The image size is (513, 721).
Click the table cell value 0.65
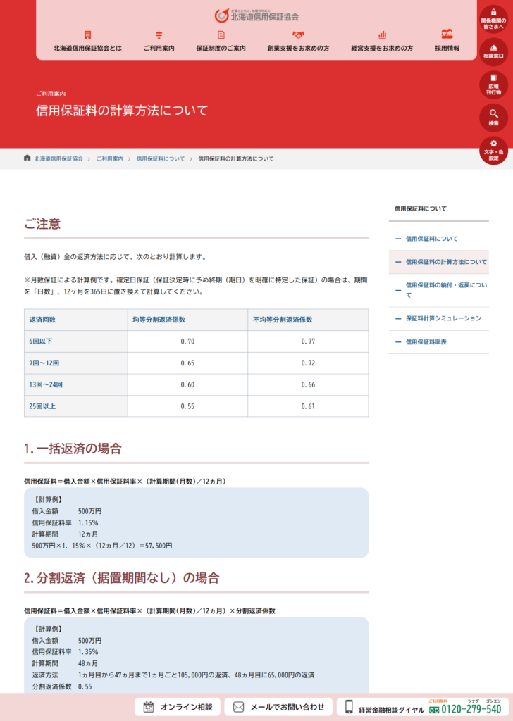point(187,363)
